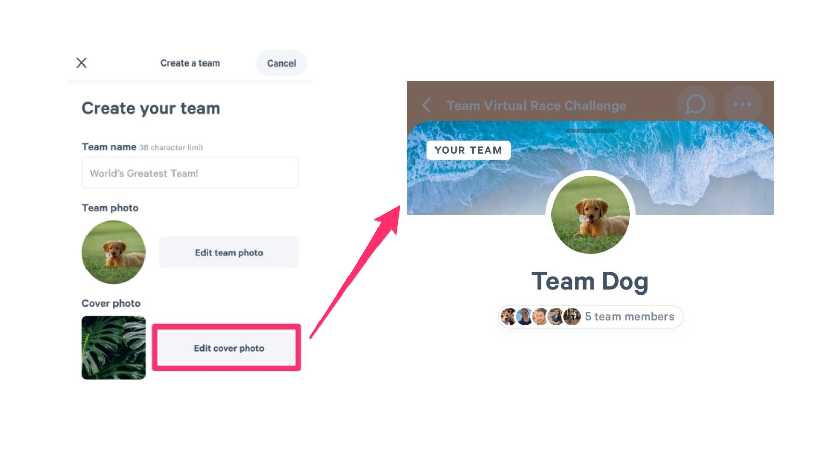Viewport: 814px width, 457px height.
Task: Click the drag handle bar above the cover image
Action: tap(590, 130)
